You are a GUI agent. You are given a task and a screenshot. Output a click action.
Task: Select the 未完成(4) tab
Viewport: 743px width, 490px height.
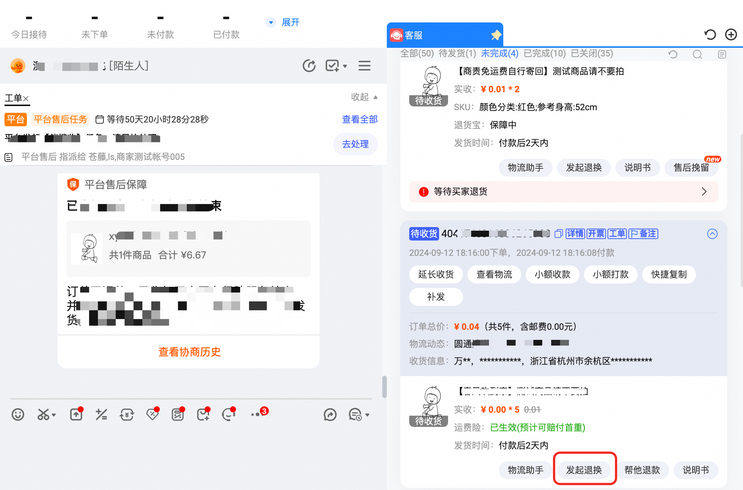500,53
